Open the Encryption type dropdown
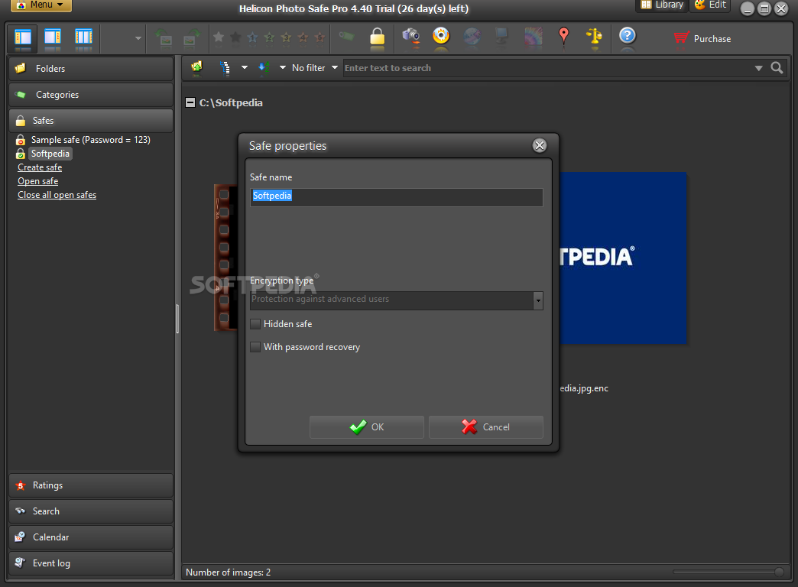Image resolution: width=798 pixels, height=587 pixels. pos(538,300)
